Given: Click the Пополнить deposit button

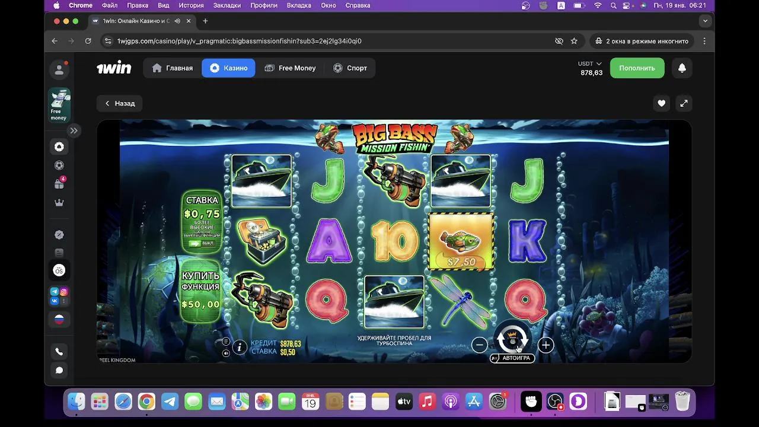Looking at the screenshot, I should pos(637,68).
